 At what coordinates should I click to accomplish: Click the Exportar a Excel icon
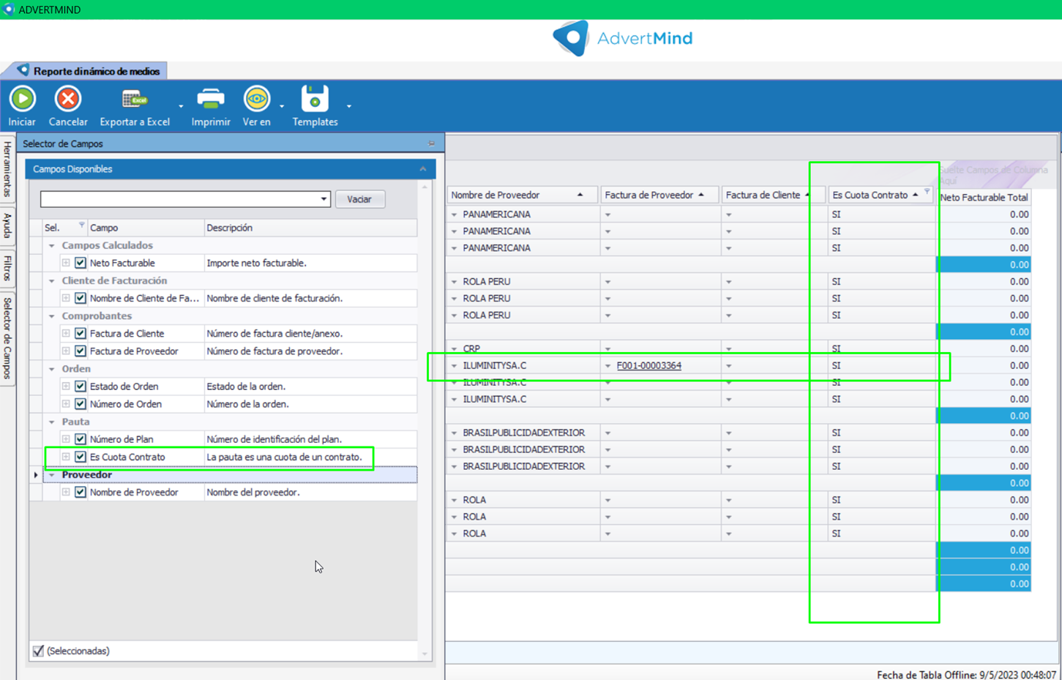coord(135,99)
